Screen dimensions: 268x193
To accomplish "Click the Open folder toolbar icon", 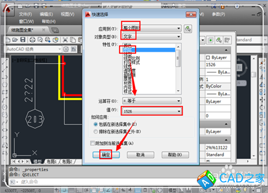I will [x=15, y=40].
